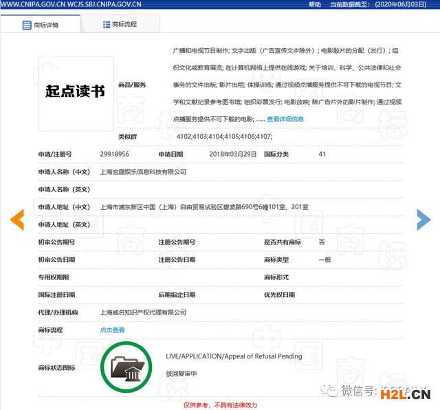This screenshot has width=440, height=410.
Task: Select applicant name 上海玄霆娱乐信息科技有限公司
Action: pyautogui.click(x=143, y=172)
